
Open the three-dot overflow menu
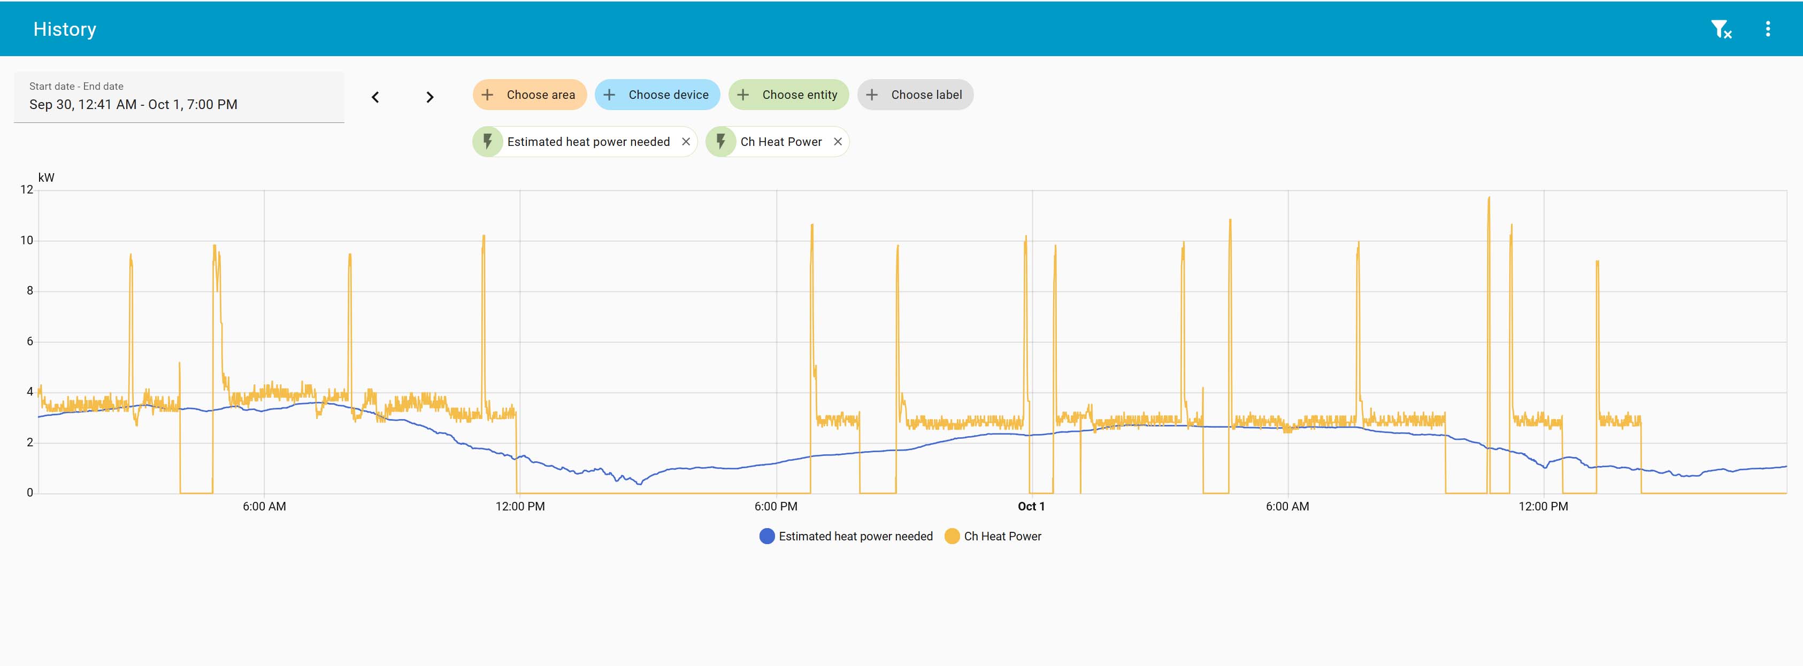point(1767,29)
